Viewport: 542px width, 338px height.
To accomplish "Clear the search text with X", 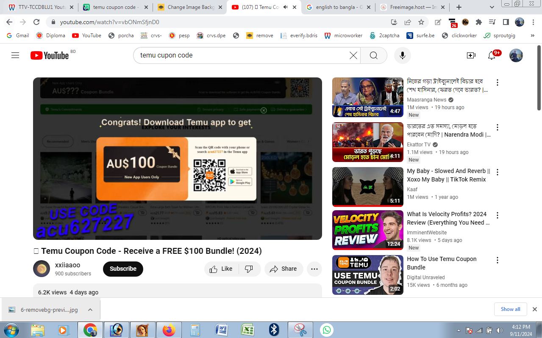I will tap(353, 55).
